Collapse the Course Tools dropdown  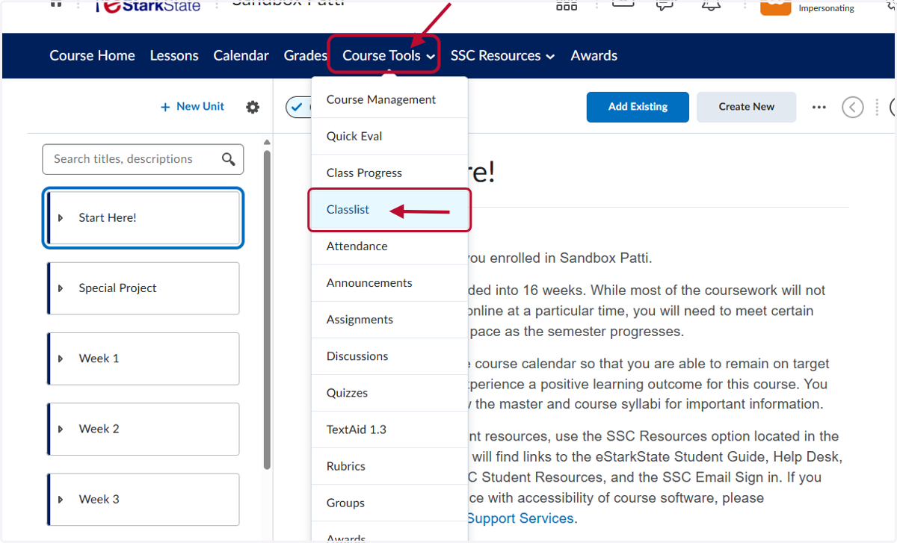tap(389, 55)
